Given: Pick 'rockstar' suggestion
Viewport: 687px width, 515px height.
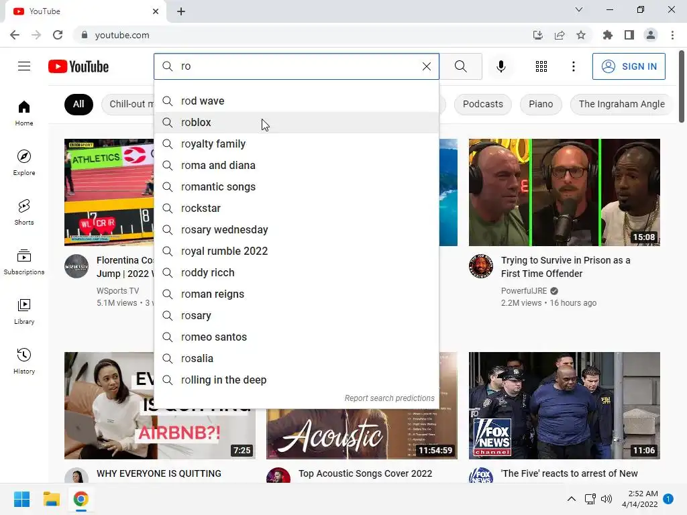Looking at the screenshot, I should 296,208.
